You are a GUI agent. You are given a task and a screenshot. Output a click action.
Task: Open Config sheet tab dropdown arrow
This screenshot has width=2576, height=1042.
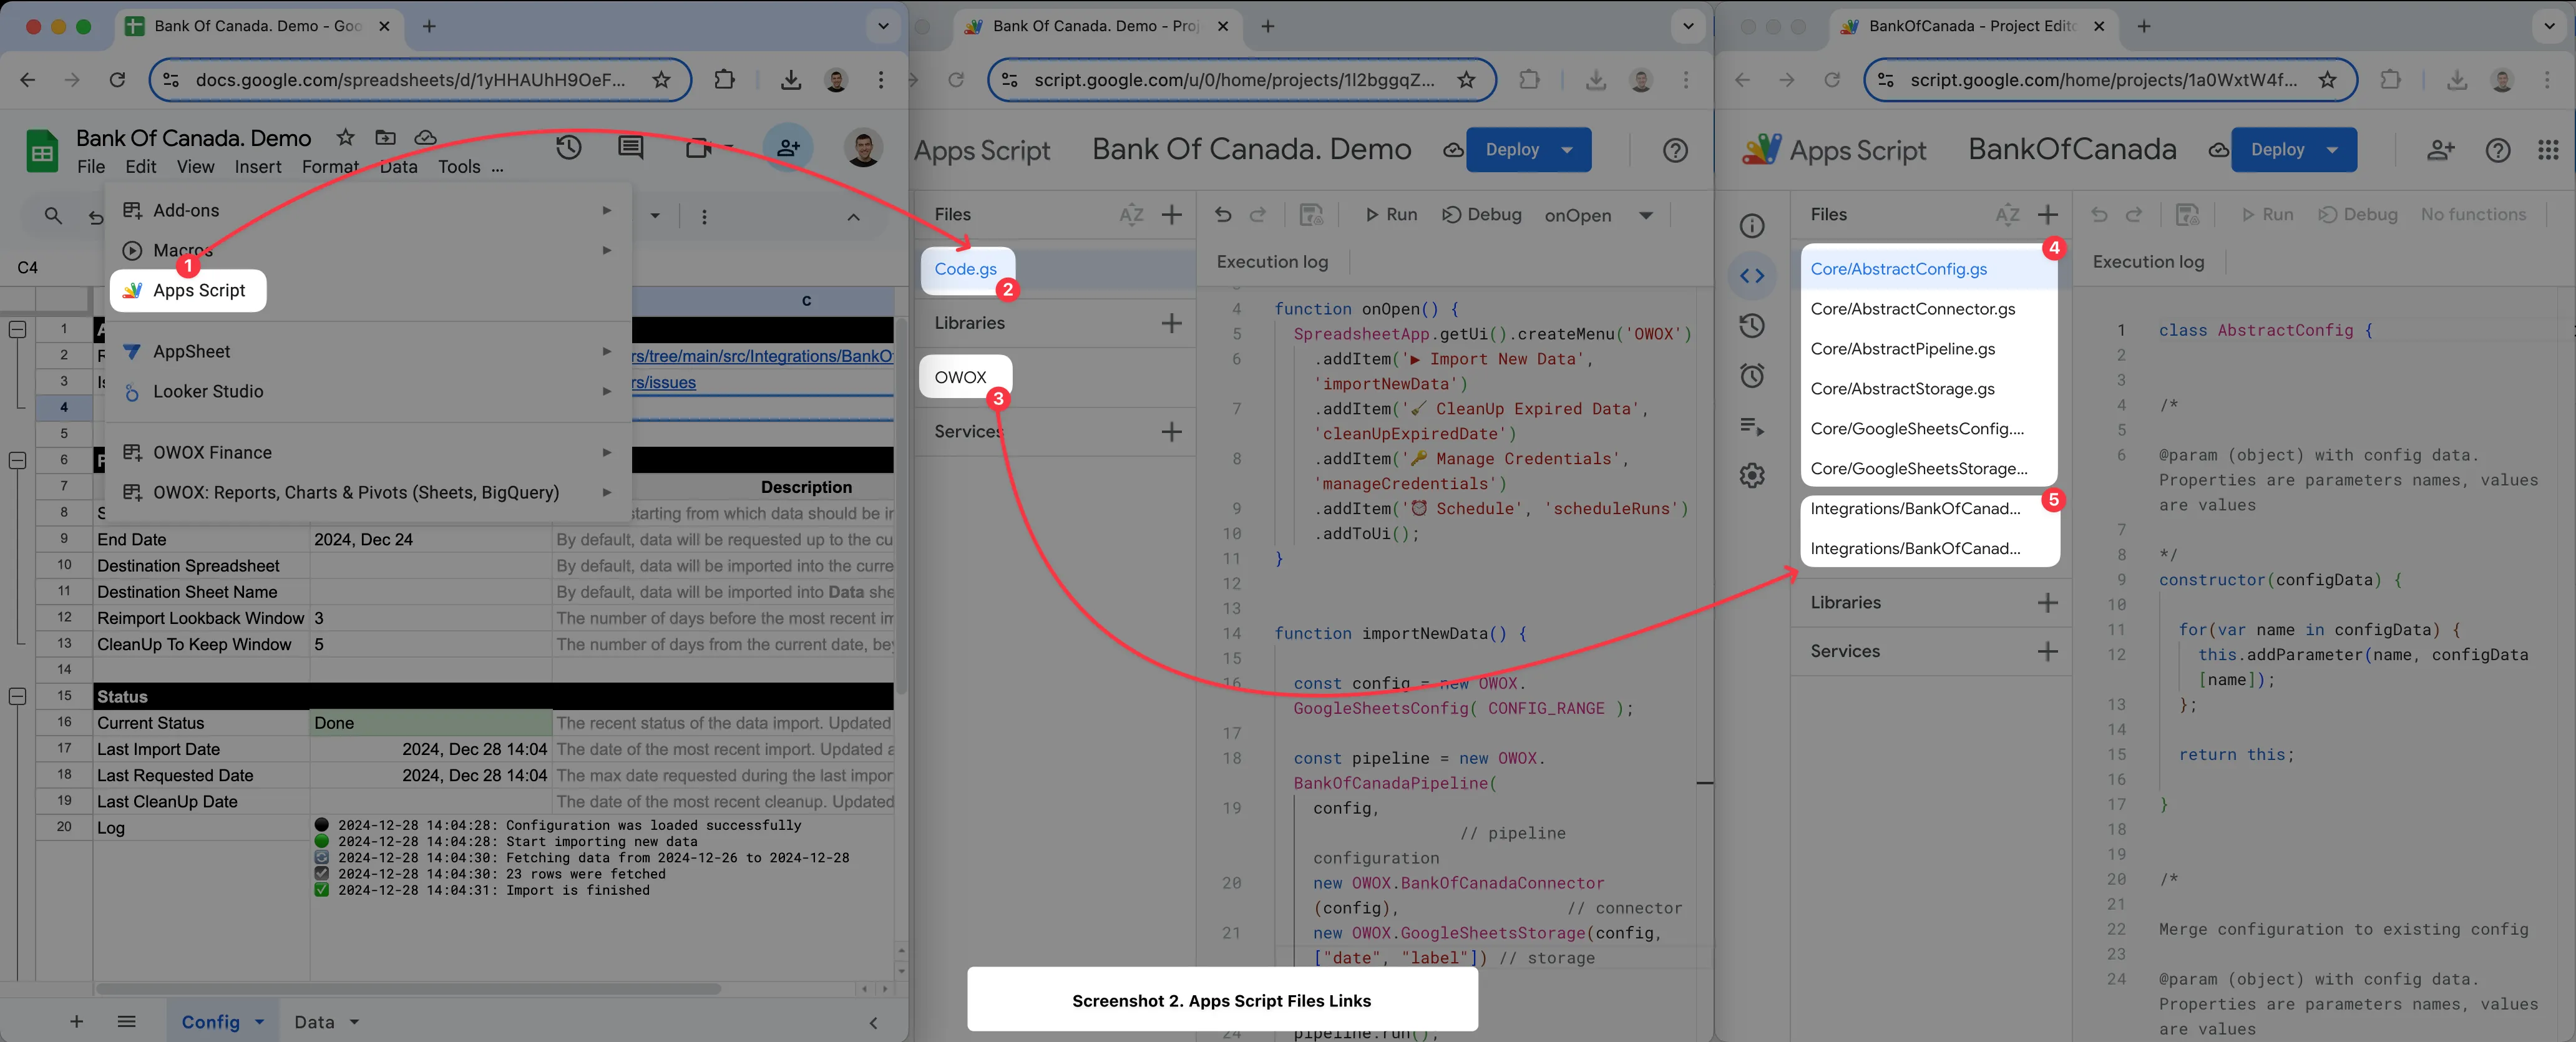click(260, 1022)
